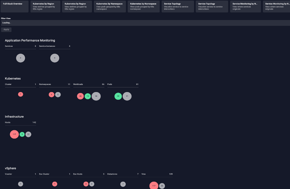Open the Full-Stack Overview card
290x189 pixels.
coord(14,6)
